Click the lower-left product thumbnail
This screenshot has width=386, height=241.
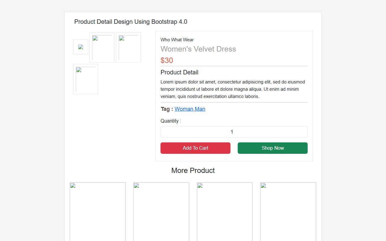[85, 79]
